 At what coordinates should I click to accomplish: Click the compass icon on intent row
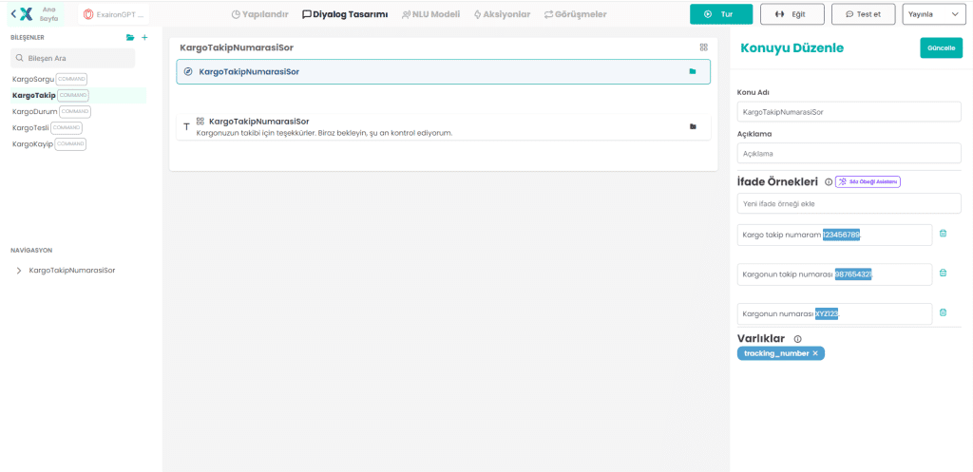pos(189,71)
